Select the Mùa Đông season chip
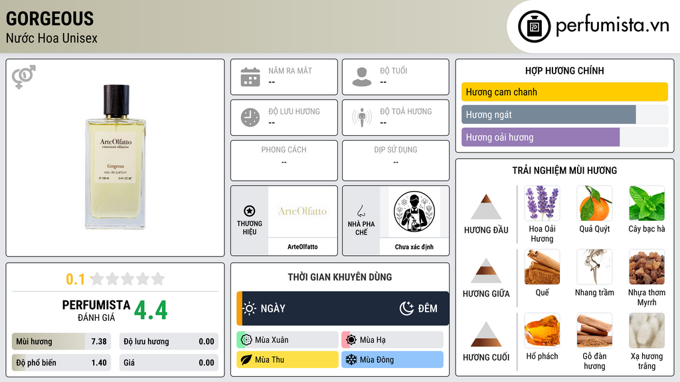This screenshot has width=680, height=382. [392, 359]
